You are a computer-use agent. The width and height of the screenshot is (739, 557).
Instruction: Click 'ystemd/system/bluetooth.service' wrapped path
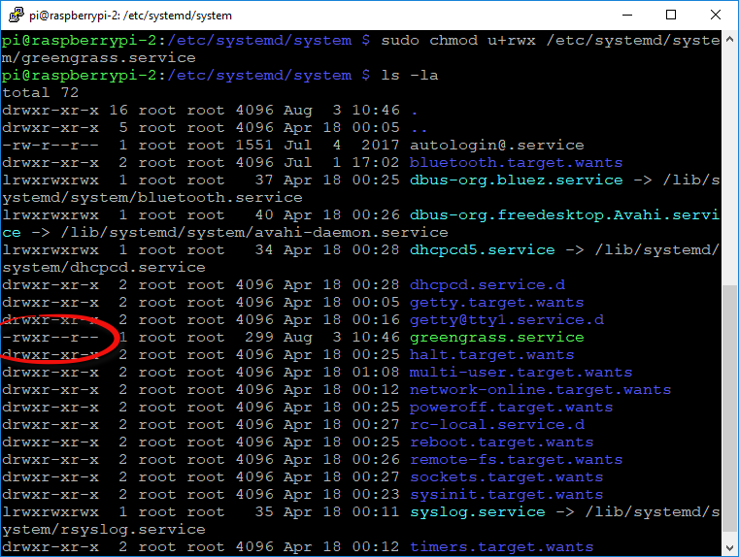click(x=152, y=197)
